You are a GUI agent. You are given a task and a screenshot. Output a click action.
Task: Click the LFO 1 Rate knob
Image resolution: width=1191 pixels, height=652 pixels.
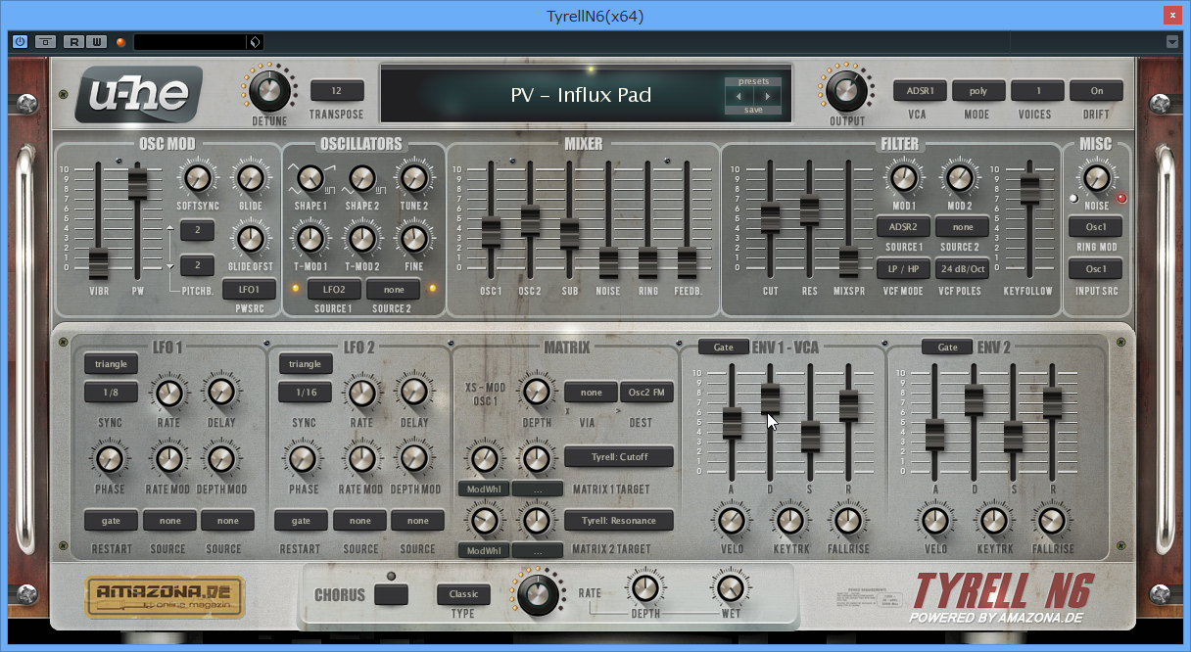[x=168, y=393]
